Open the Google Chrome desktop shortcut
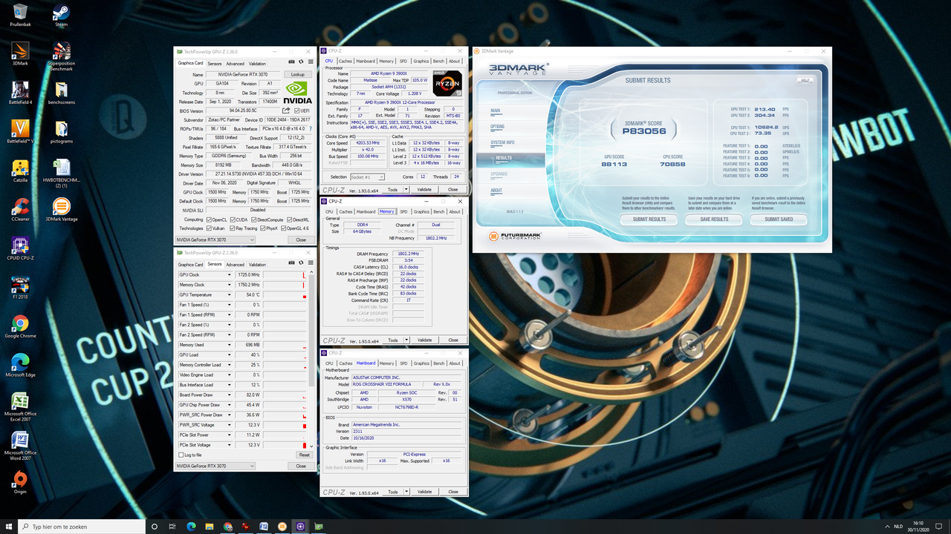The height and width of the screenshot is (534, 951). tap(20, 327)
